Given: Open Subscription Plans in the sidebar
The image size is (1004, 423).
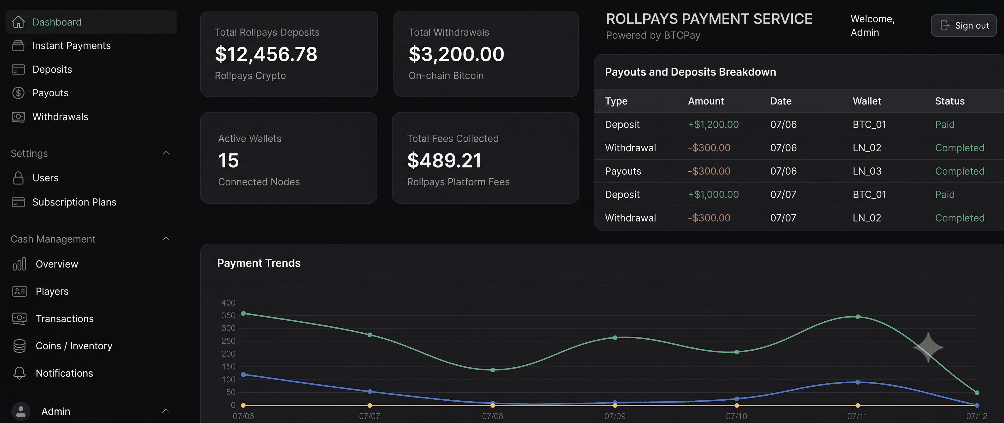Looking at the screenshot, I should point(74,202).
